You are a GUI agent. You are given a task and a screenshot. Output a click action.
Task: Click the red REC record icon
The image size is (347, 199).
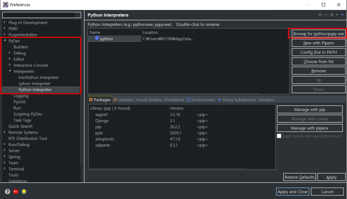click(16, 192)
